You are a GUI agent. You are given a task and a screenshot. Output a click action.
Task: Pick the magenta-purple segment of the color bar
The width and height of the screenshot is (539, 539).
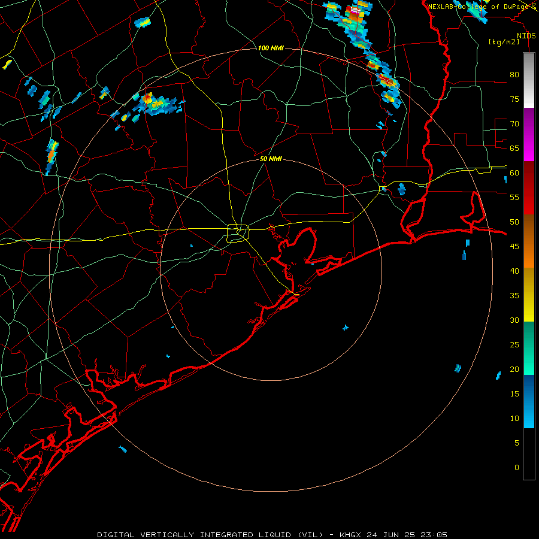(x=529, y=134)
